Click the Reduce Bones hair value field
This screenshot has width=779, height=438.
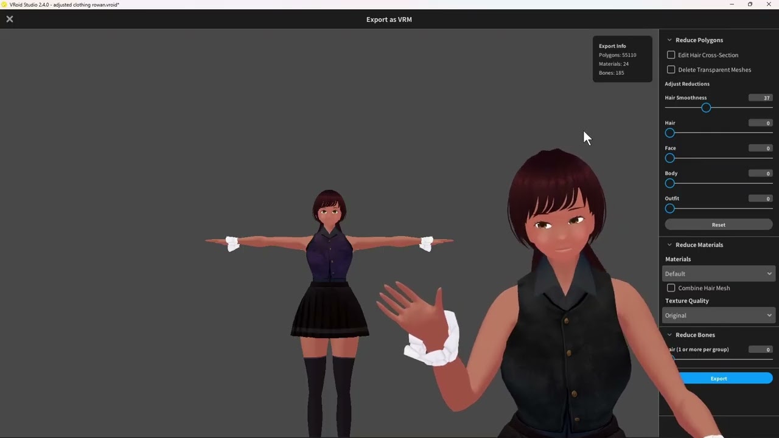click(x=761, y=349)
